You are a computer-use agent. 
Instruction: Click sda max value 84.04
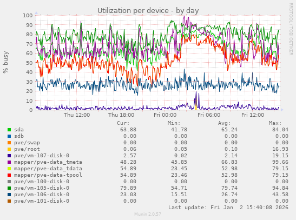pos(280,130)
